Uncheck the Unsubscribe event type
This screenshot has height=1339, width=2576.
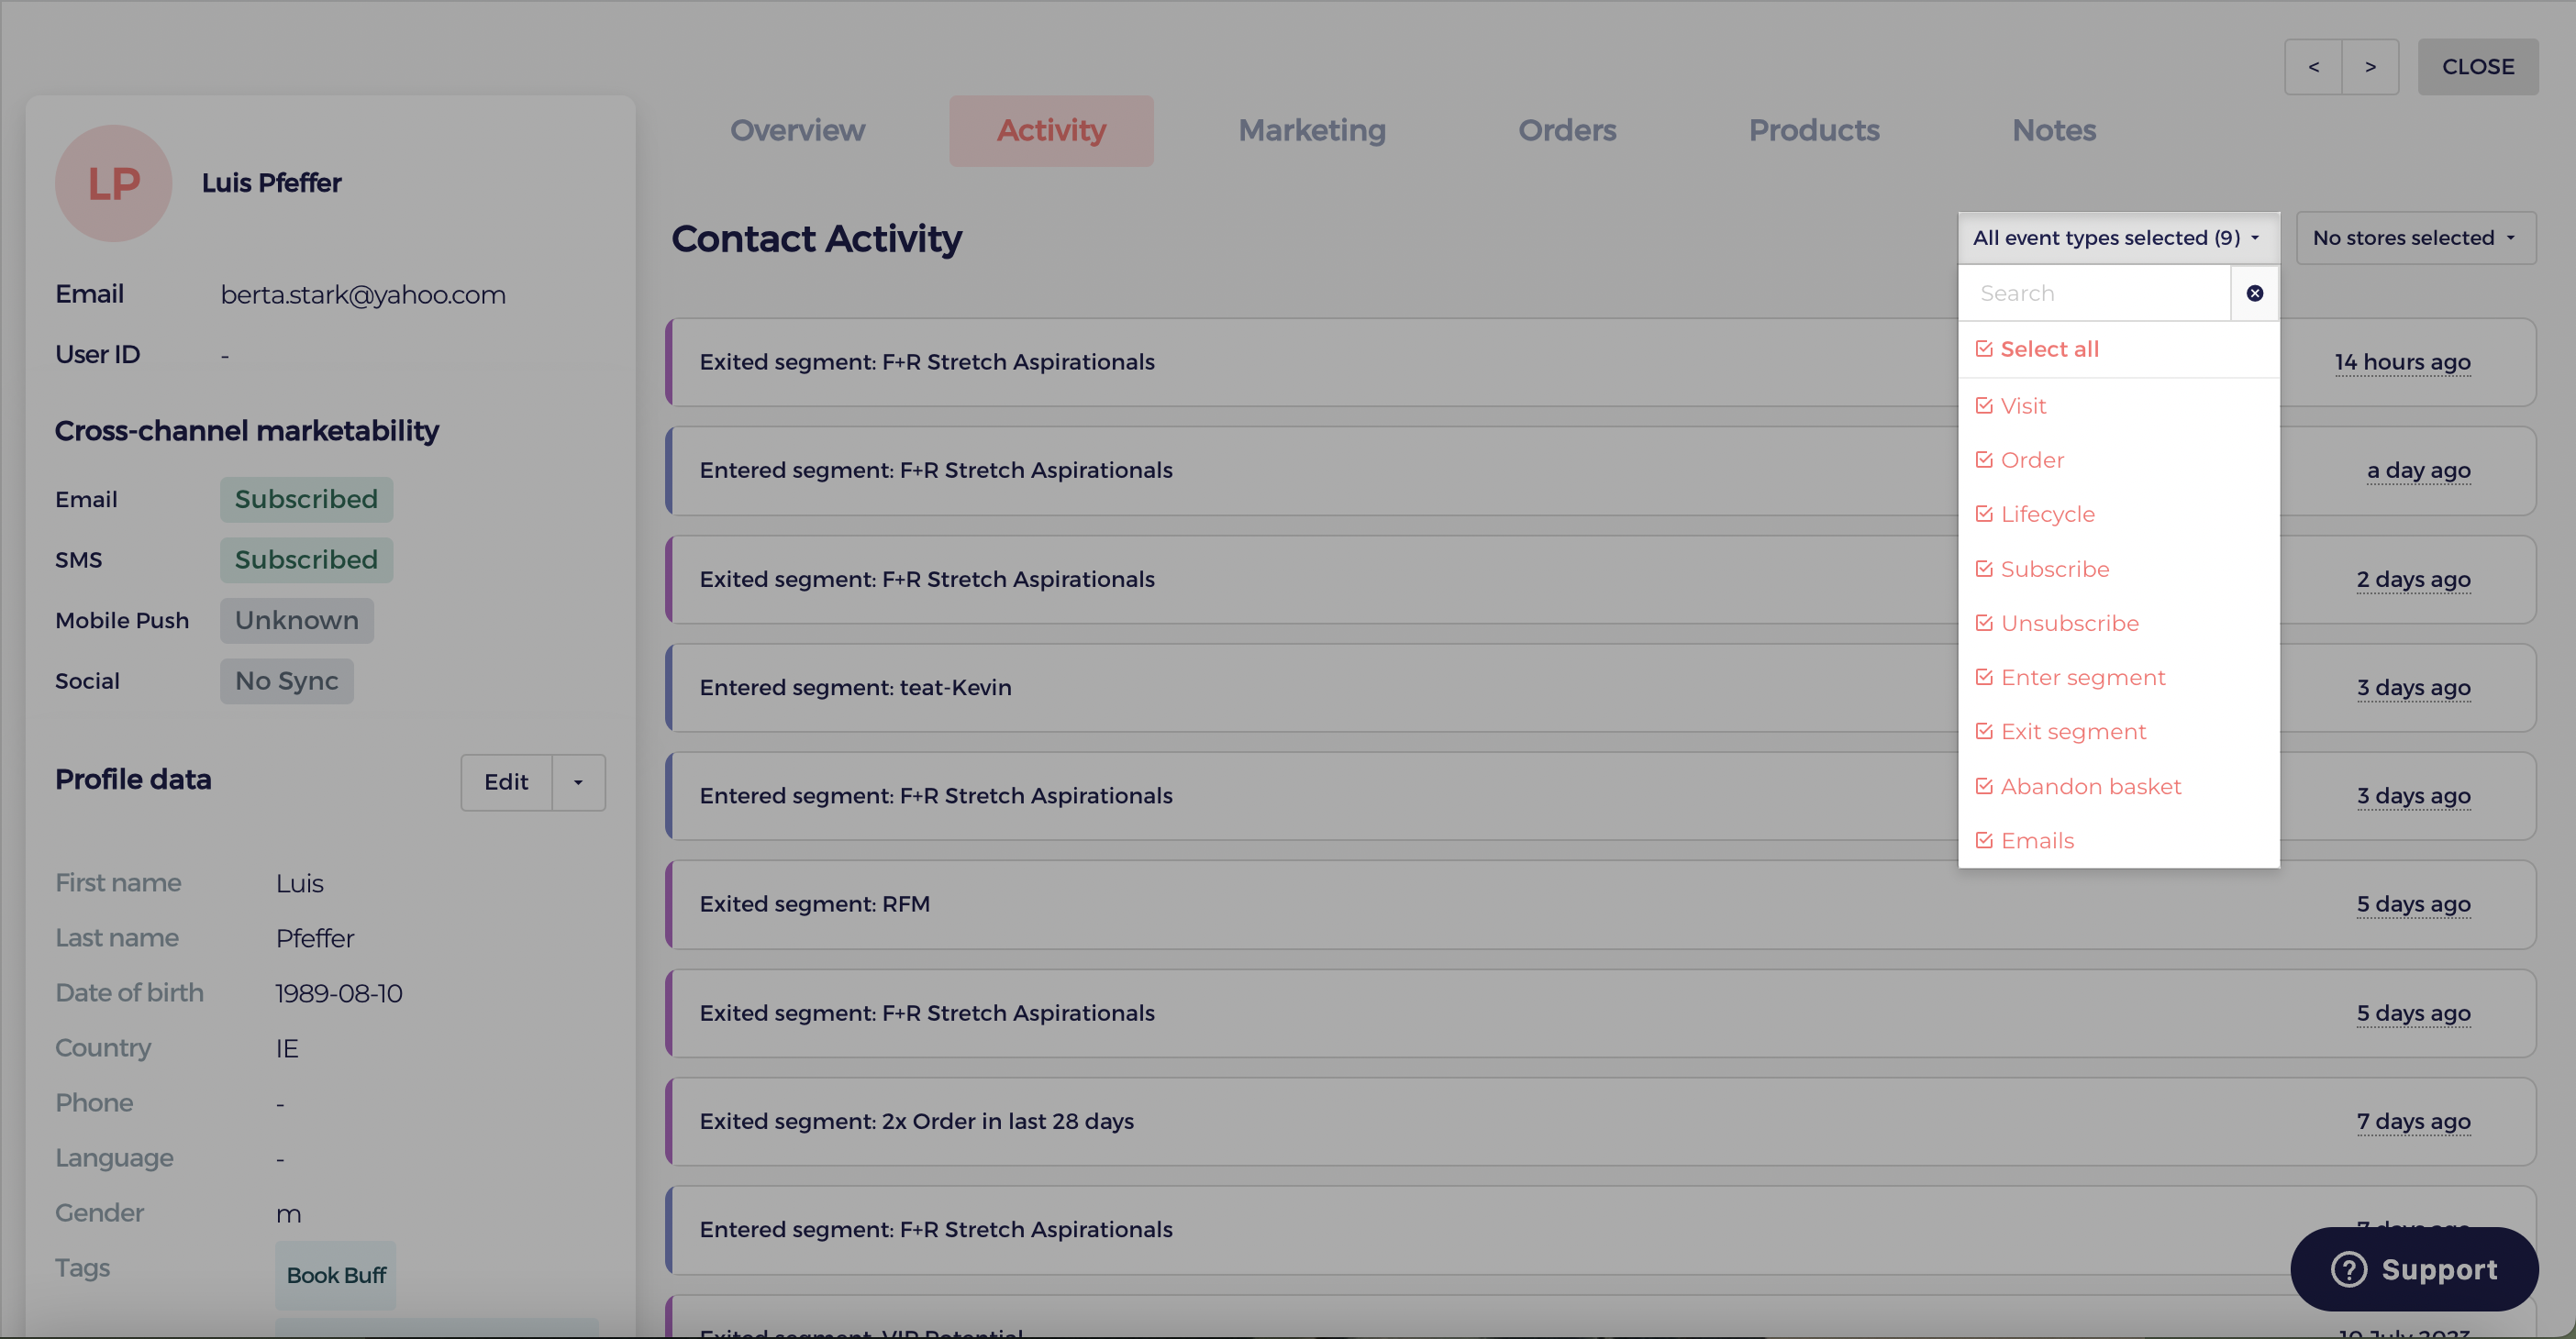1984,623
